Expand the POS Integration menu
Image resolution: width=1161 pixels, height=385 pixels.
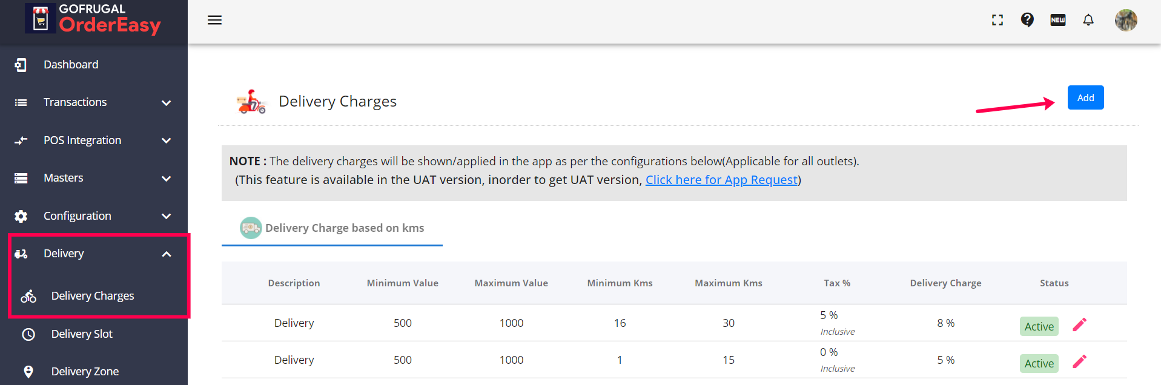(94, 140)
